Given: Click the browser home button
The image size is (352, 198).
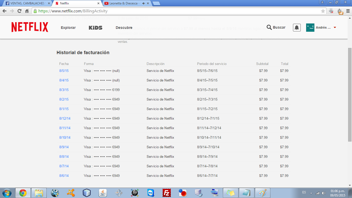Looking at the screenshot, I should [x=27, y=11].
